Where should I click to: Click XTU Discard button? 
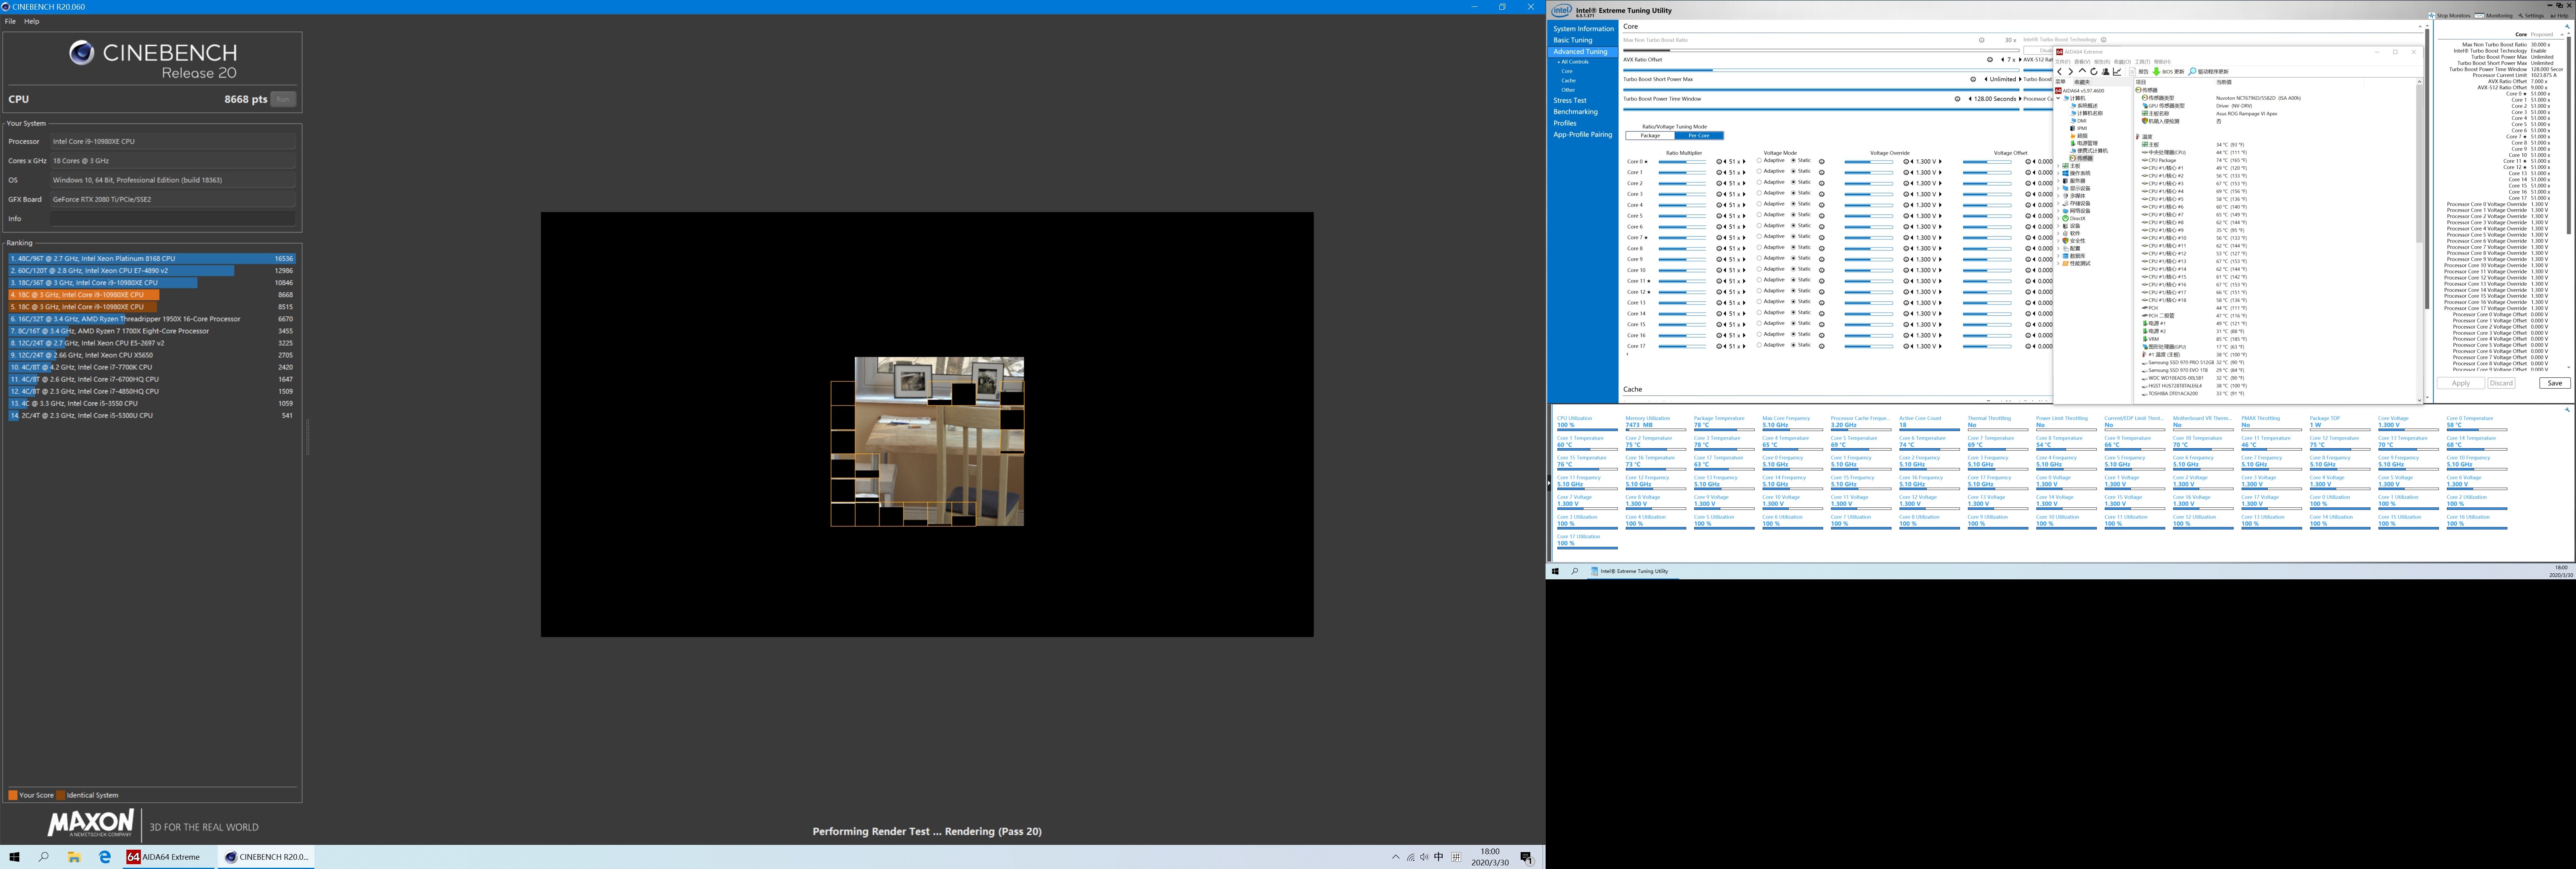(2501, 383)
